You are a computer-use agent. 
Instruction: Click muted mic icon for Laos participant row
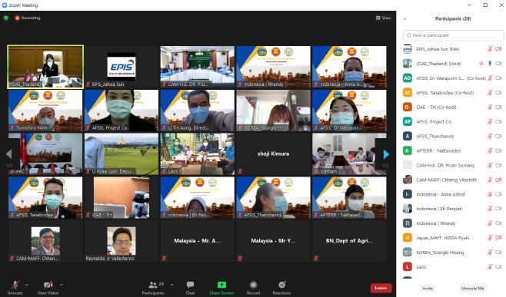[x=490, y=267]
